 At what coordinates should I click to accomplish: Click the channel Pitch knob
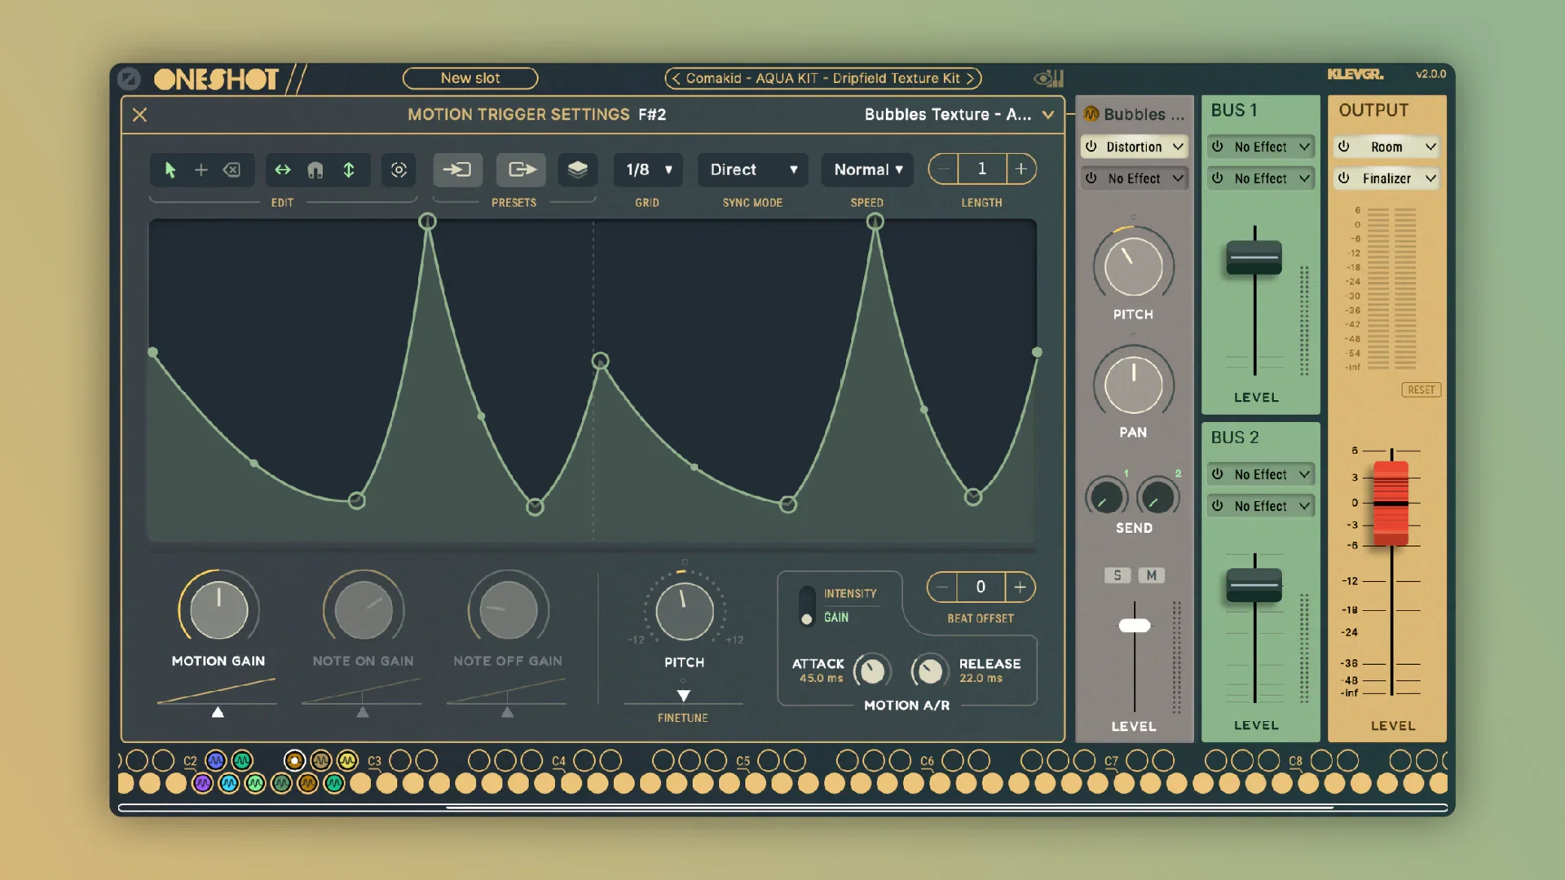point(1133,266)
